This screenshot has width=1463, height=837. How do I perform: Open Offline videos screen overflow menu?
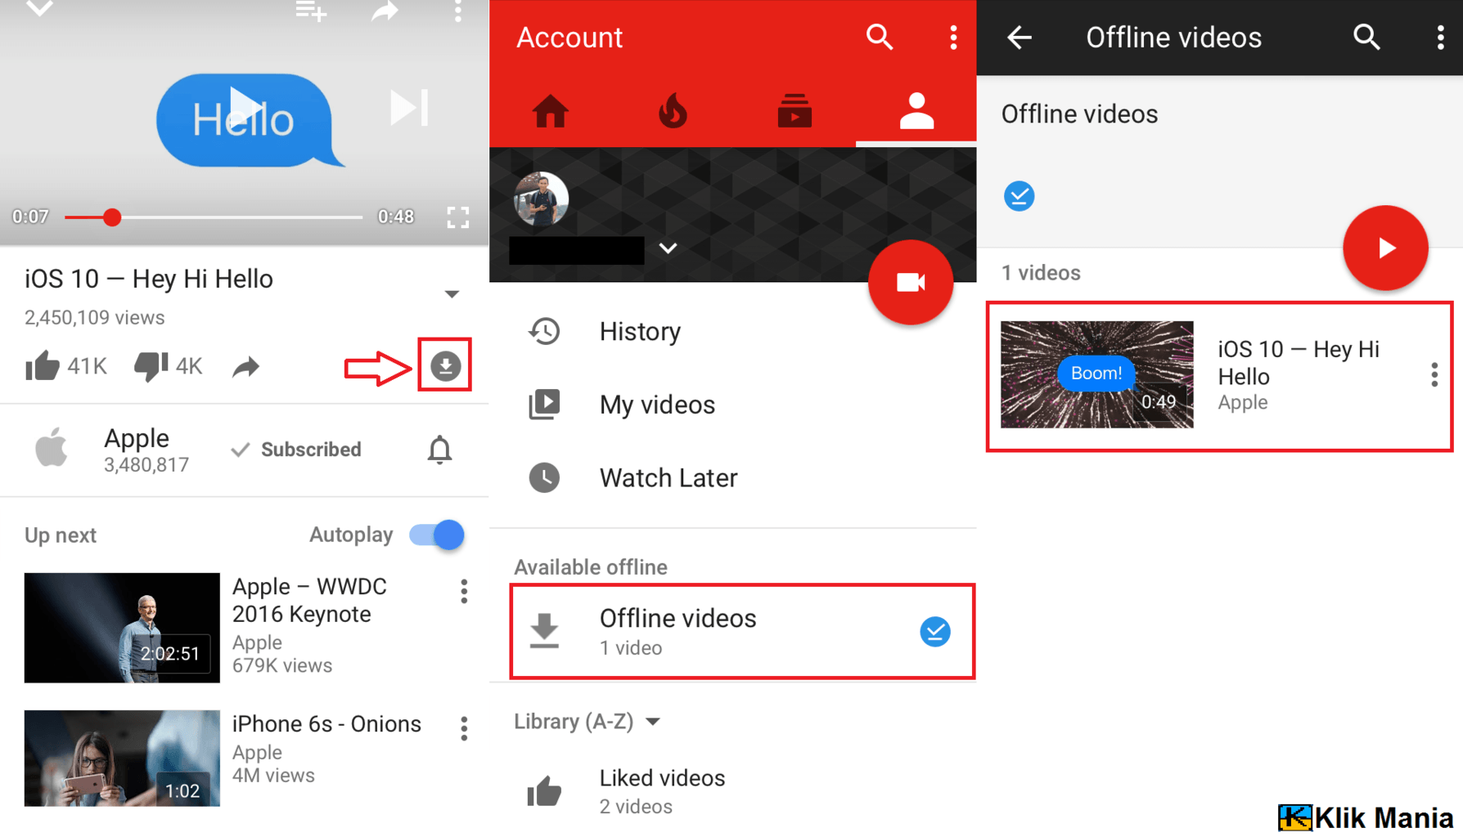[1441, 37]
